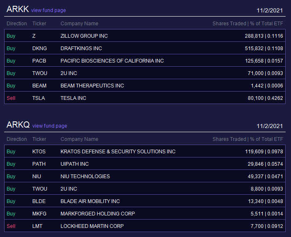Click PACIFIC BIOSCIENCES OF CALIFORNIA INC
The height and width of the screenshot is (237, 291).
pyautogui.click(x=112, y=61)
